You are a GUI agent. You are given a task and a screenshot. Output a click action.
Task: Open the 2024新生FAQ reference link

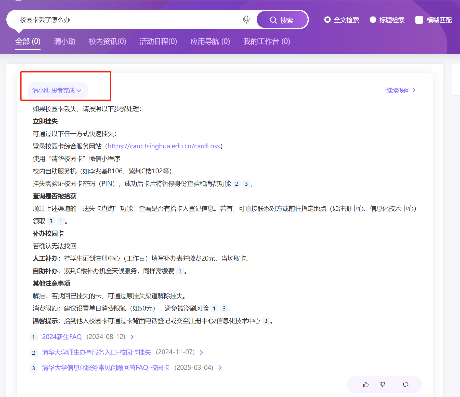coord(62,337)
